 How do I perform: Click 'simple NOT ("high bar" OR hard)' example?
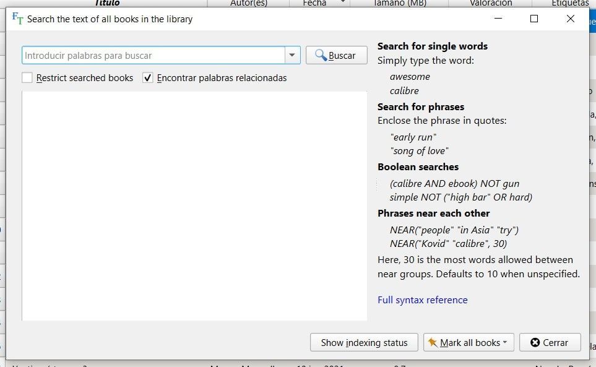(461, 197)
